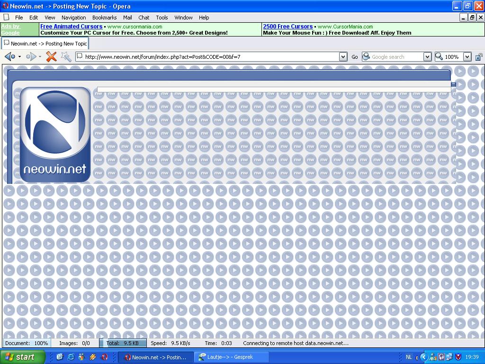Open the Edit menu
The height and width of the screenshot is (364, 485).
[34, 18]
